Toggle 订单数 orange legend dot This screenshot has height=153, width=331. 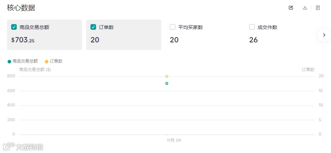tap(47, 61)
